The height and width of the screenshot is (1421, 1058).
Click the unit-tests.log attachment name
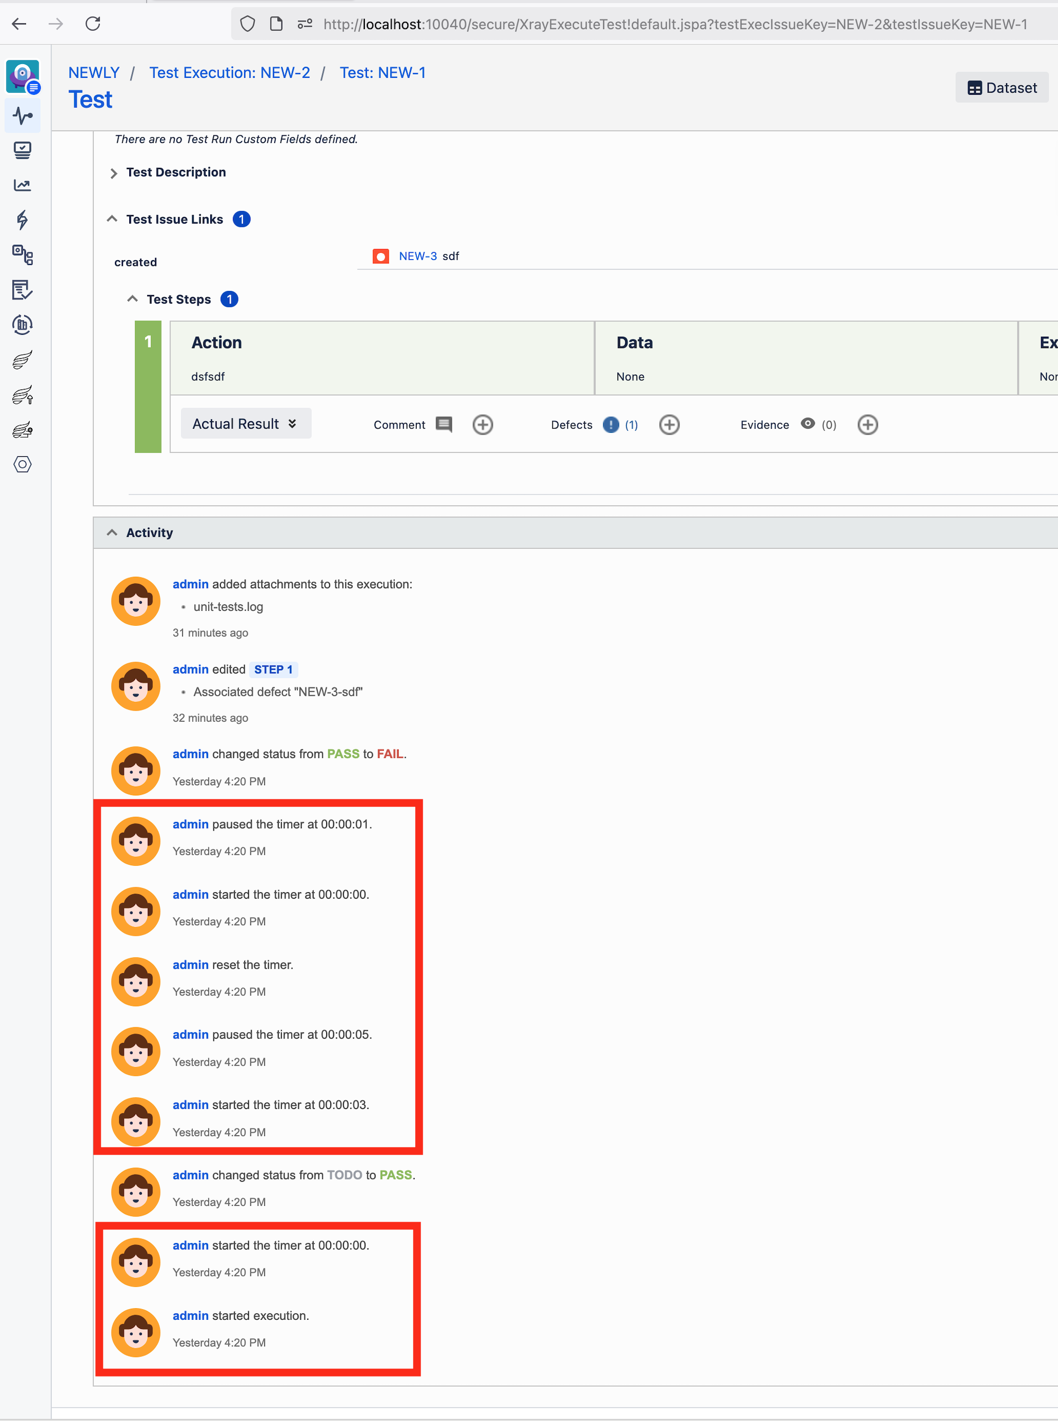[228, 607]
